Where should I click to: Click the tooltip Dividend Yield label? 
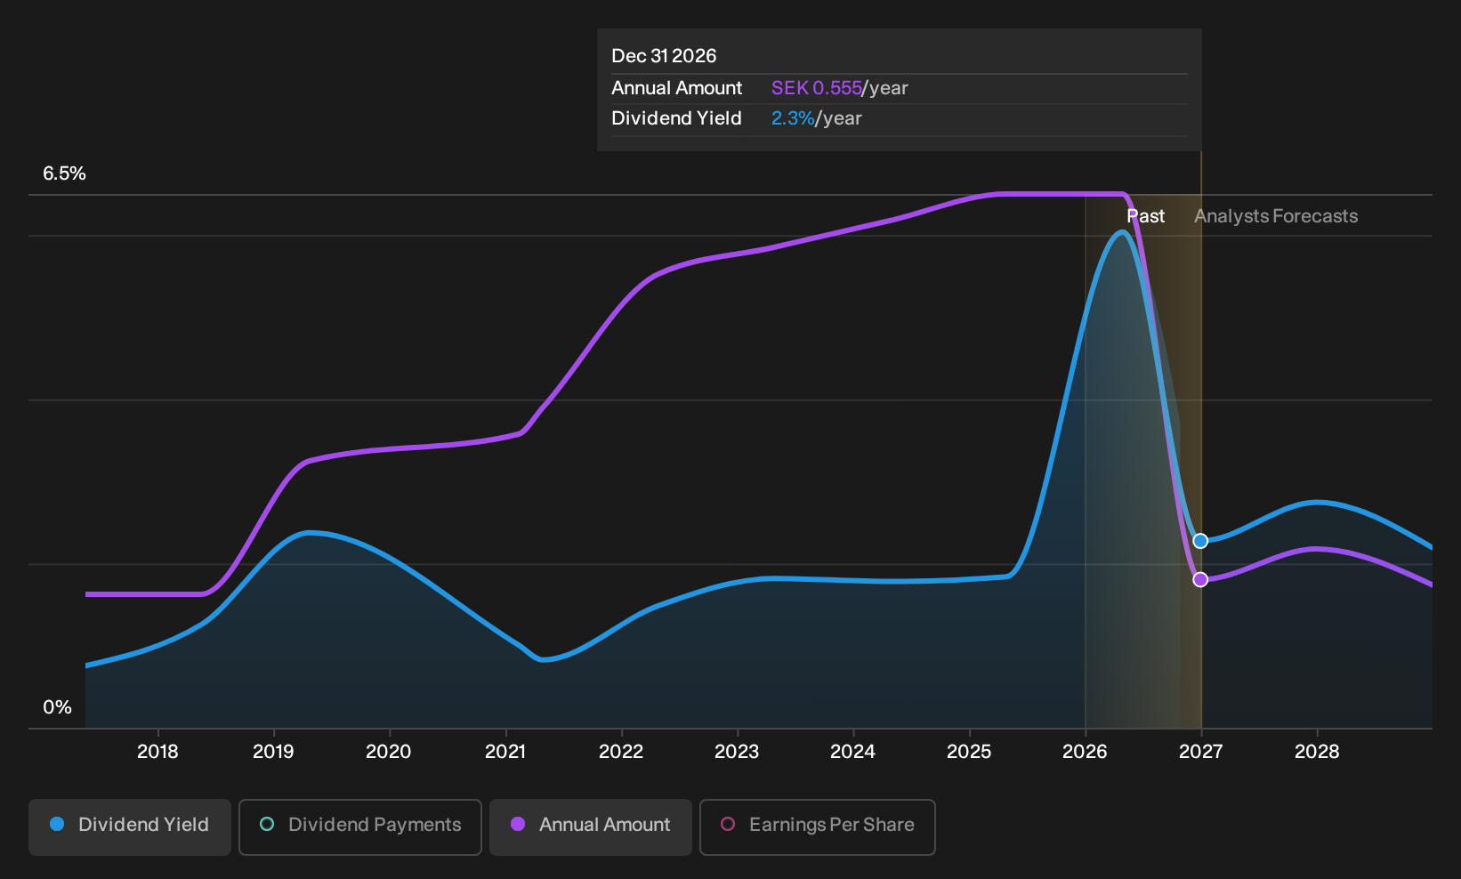(676, 118)
